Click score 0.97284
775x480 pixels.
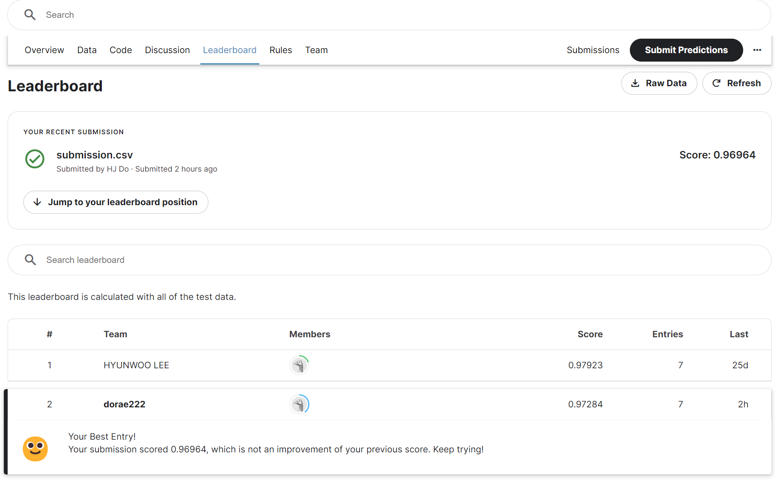pos(585,404)
